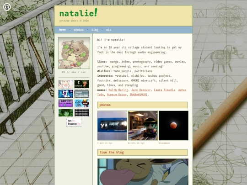Image resolution: width=247 pixels, height=185 pixels.
Task: Click the '18 // she / her' caption
Action: [74, 72]
